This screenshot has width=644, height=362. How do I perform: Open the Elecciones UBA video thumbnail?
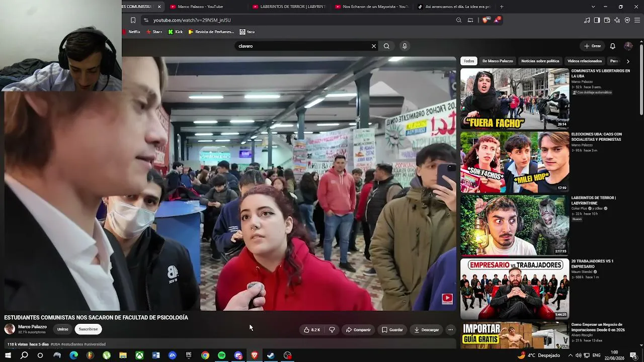tap(515, 162)
